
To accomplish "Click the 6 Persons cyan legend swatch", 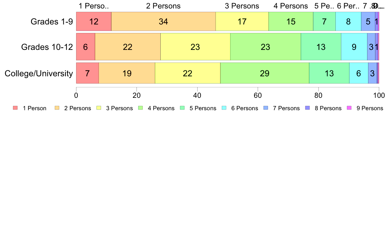I will [x=224, y=108].
